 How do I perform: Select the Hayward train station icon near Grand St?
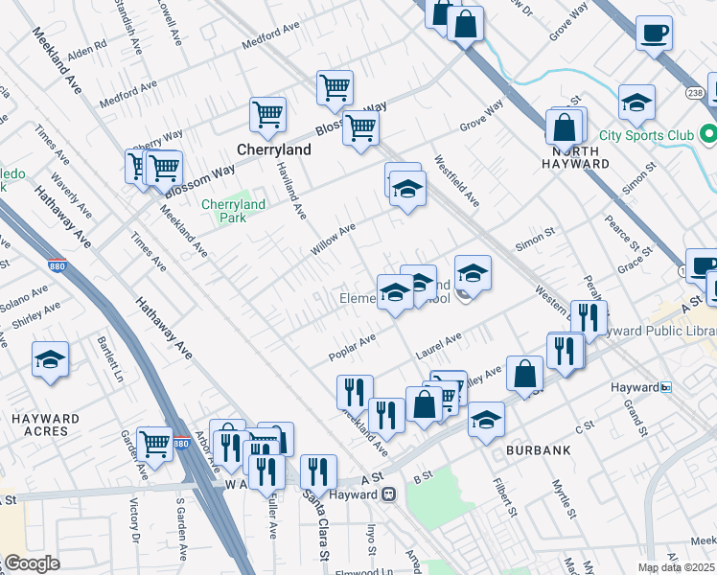point(667,387)
